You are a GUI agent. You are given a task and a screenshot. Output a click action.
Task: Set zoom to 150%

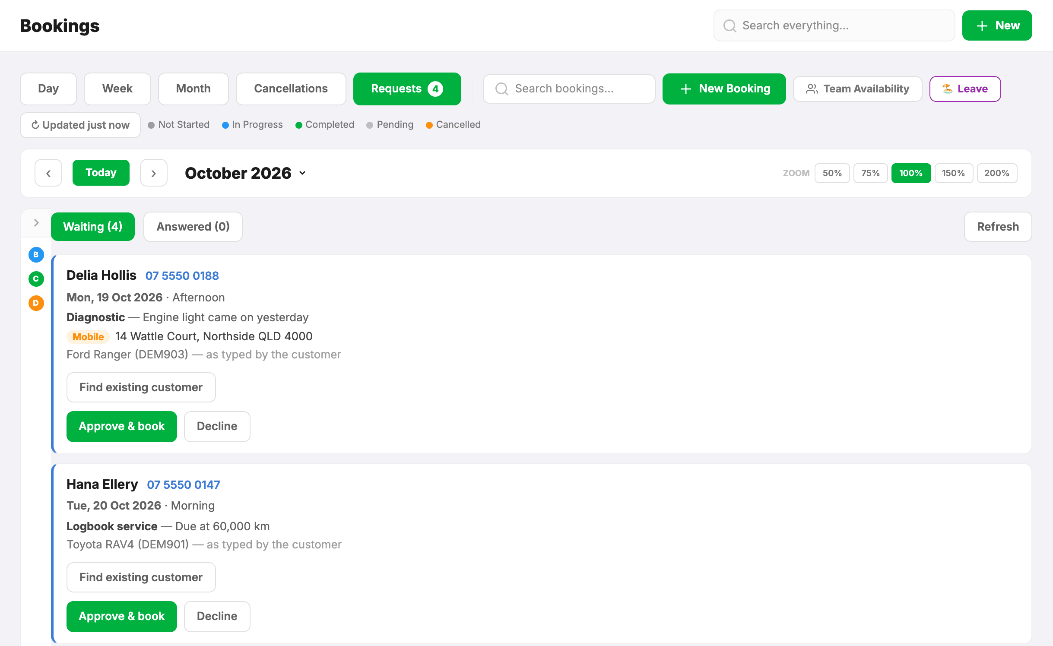tap(953, 173)
